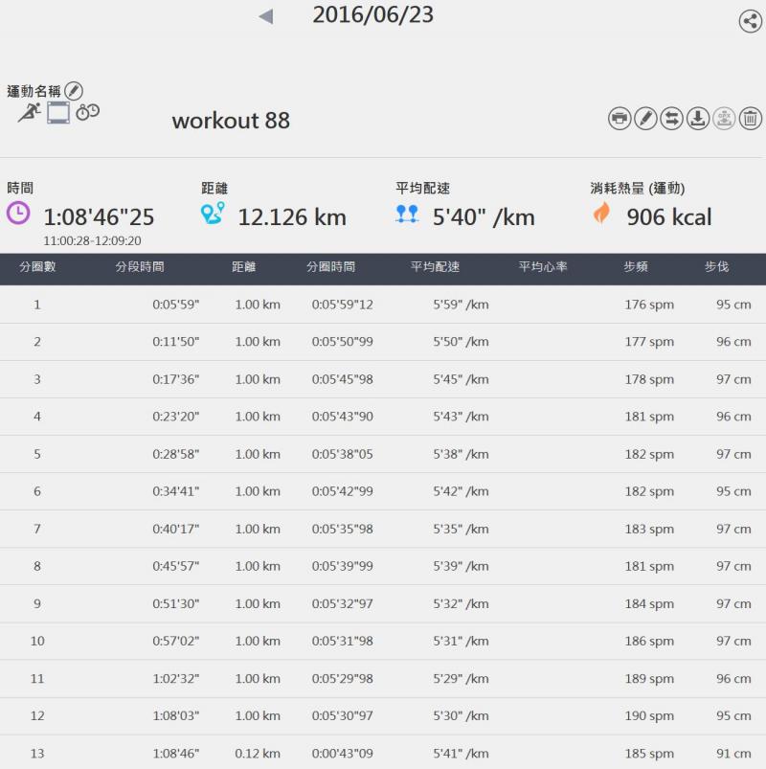Click cadence 184 spm
The height and width of the screenshot is (769, 766).
pos(649,603)
